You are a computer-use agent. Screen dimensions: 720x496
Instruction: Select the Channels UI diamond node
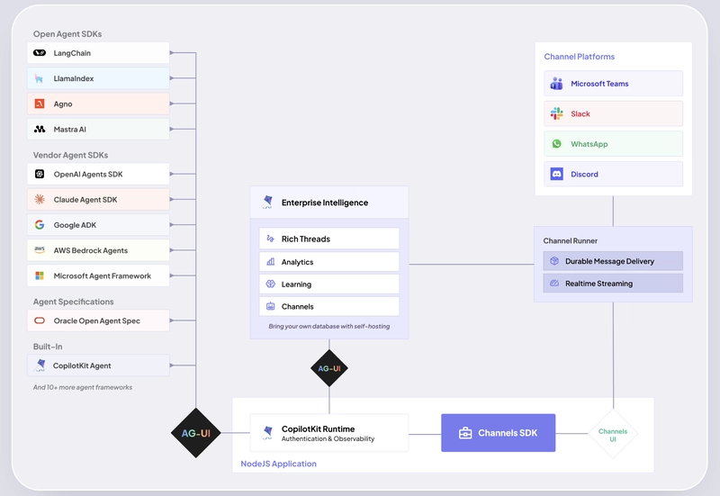613,433
